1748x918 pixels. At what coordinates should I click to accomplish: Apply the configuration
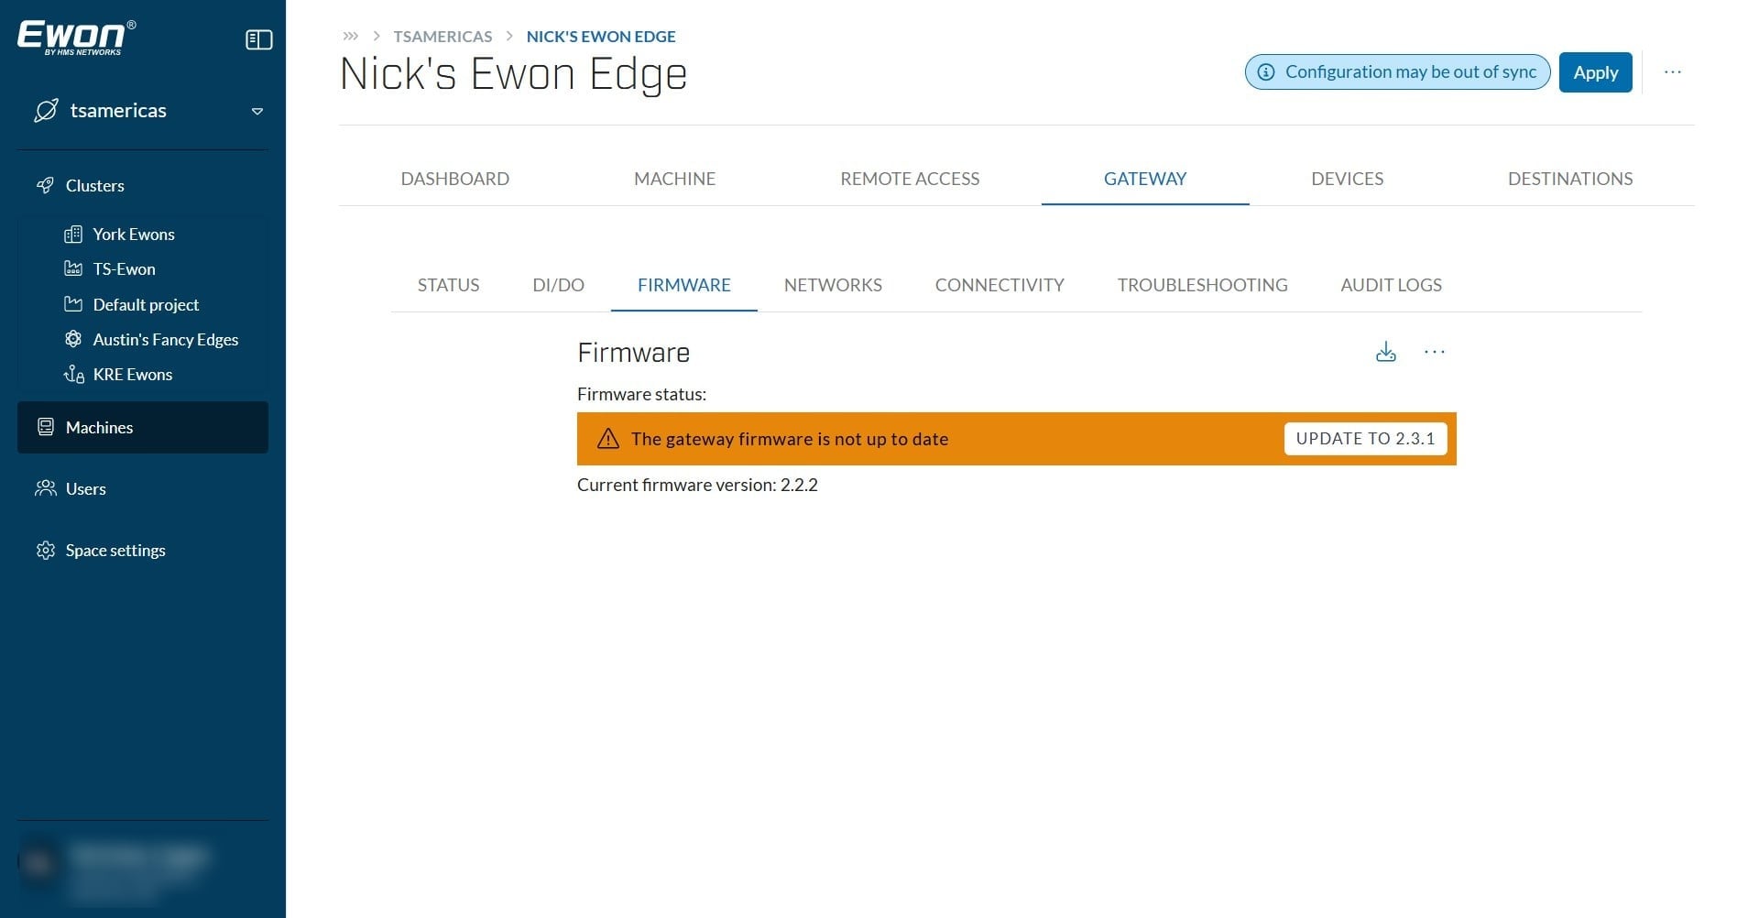pyautogui.click(x=1595, y=72)
